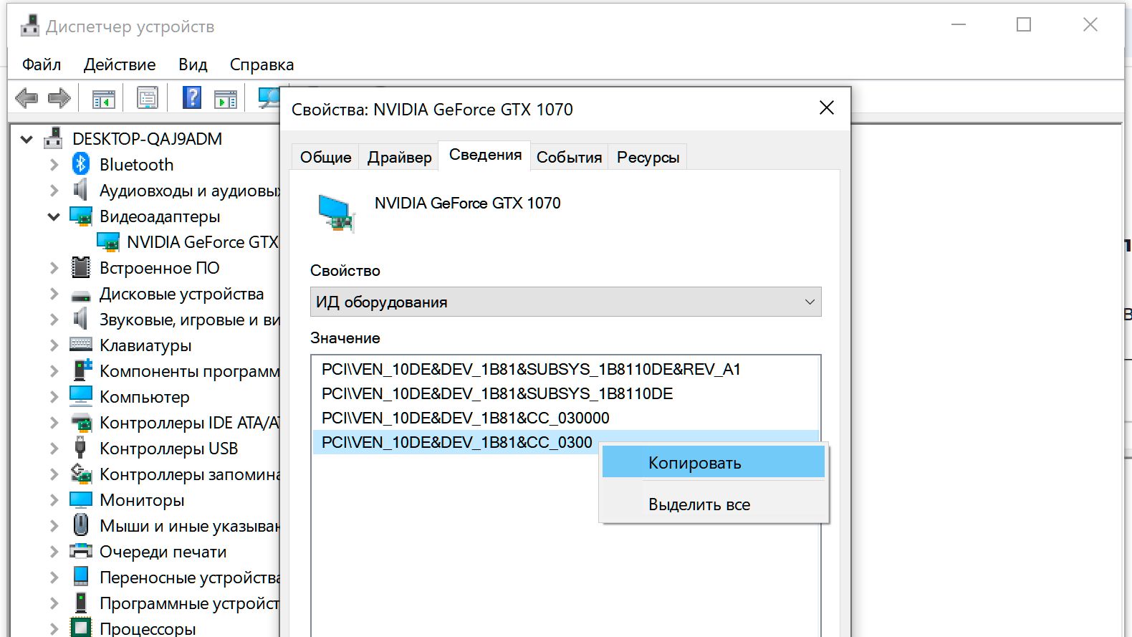Screen dimensions: 1132x637
Task: Click the scan for hardware changes icon
Action: click(269, 98)
